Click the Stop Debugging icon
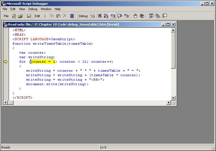 [99, 16]
